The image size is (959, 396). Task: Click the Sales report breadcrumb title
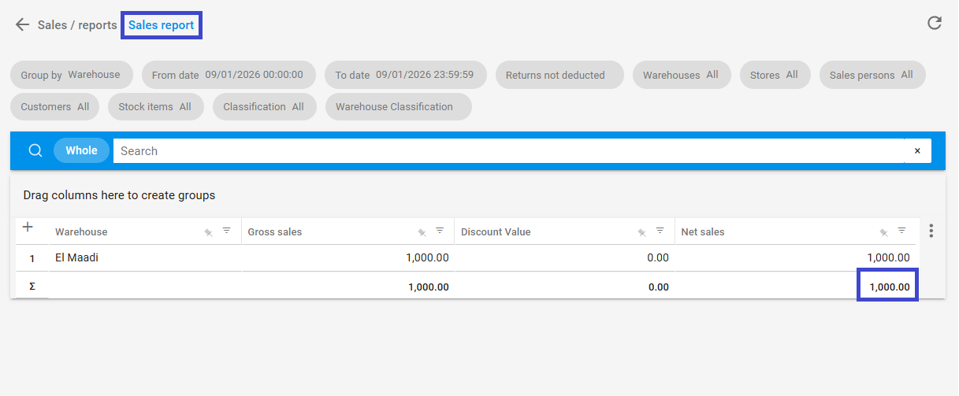click(162, 25)
